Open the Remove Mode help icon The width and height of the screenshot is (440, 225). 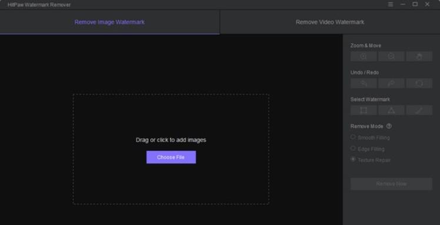coord(389,126)
